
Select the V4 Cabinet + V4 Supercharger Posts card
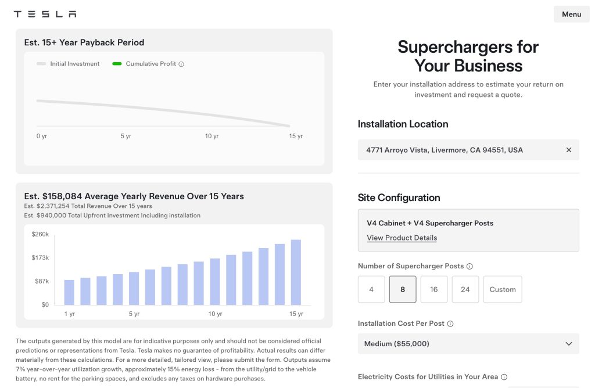coord(468,230)
